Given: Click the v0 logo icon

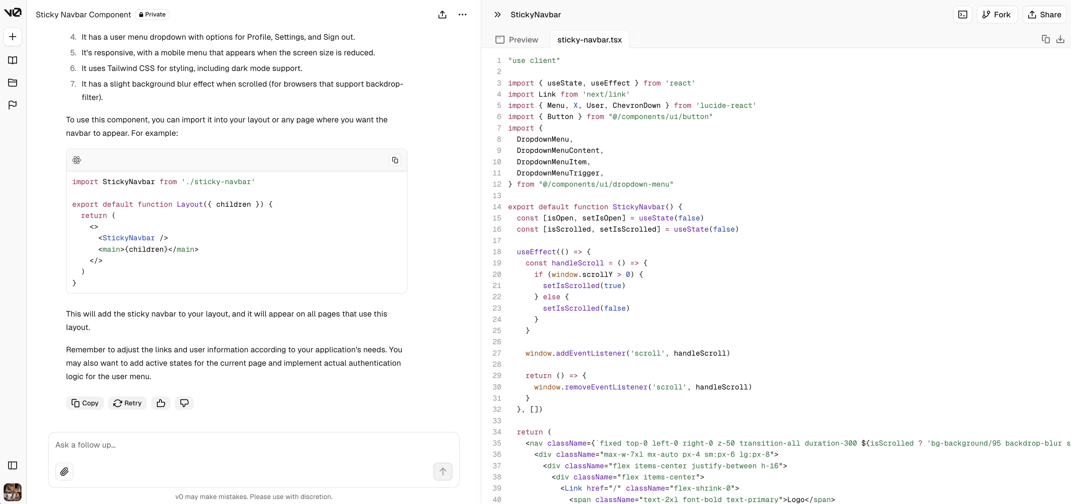Looking at the screenshot, I should [13, 13].
